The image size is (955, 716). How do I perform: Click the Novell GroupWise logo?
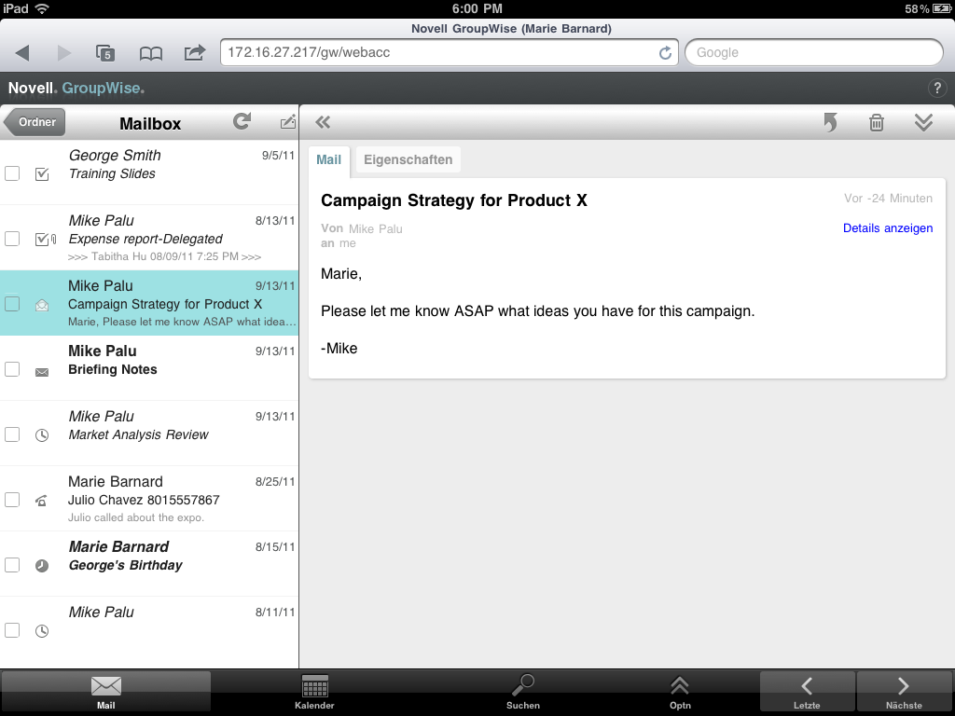[x=76, y=89]
